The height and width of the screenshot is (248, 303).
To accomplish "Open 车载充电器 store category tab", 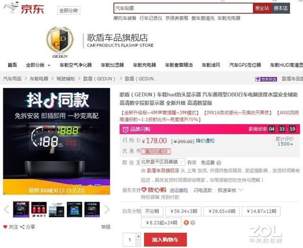I will (x=144, y=65).
